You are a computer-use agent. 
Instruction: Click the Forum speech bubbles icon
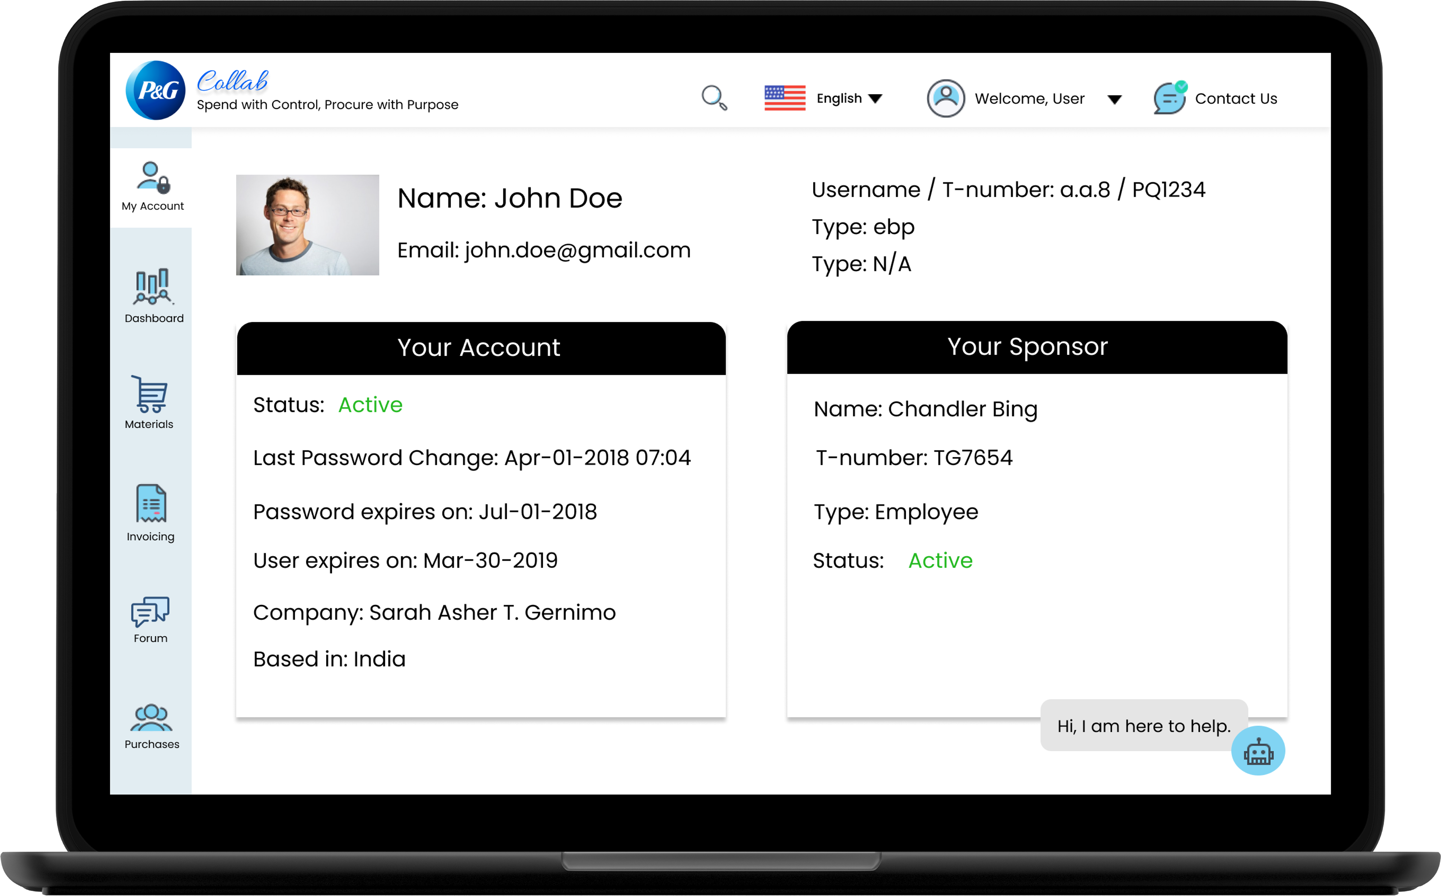pos(150,612)
